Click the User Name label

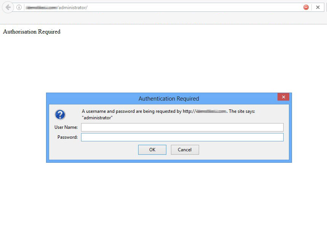click(66, 127)
